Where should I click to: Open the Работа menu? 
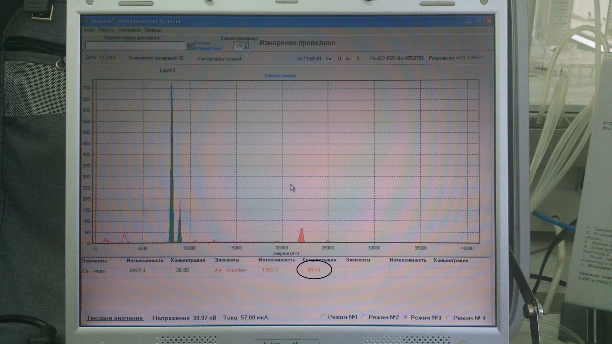(106, 30)
